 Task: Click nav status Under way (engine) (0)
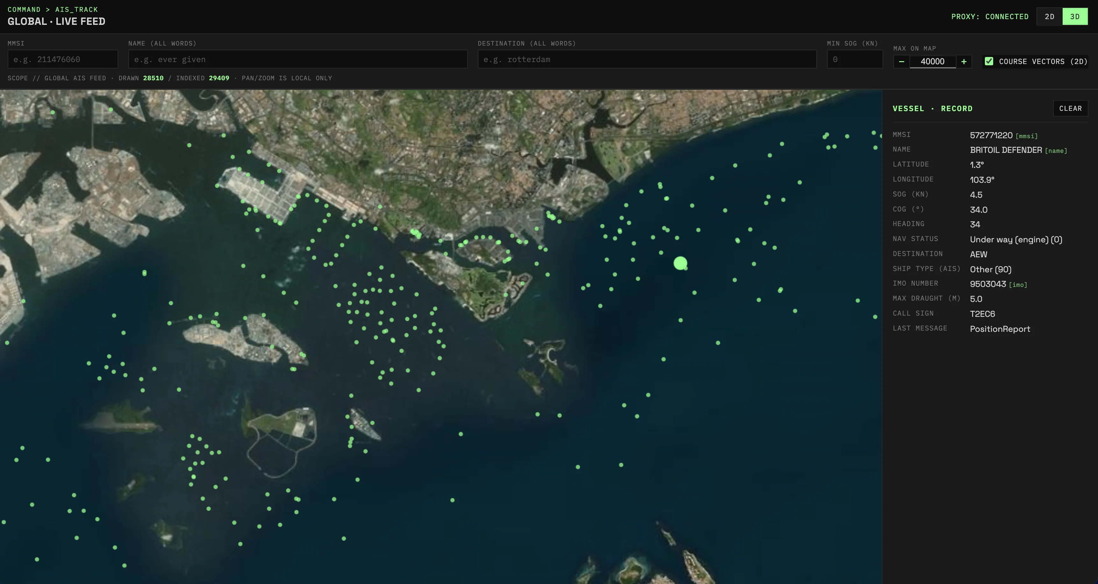coord(1016,239)
